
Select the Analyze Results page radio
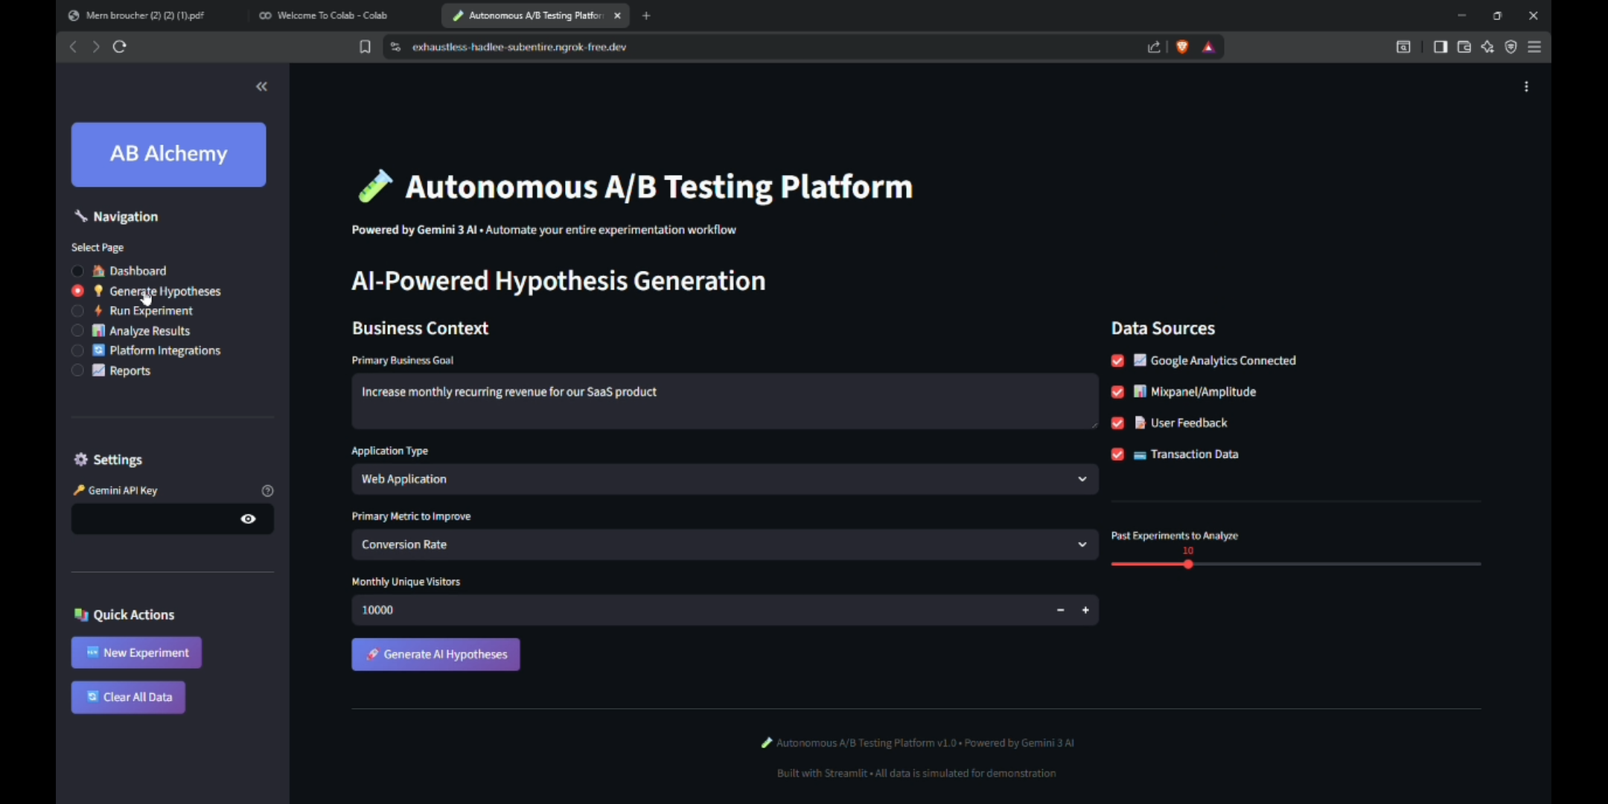77,331
